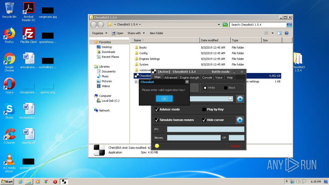
Task: Open engine settings gear beside the path field
Action: pyautogui.click(x=240, y=99)
